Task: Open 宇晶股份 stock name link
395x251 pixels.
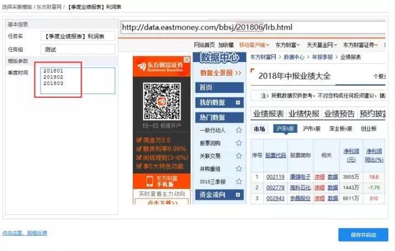Action: click(x=300, y=198)
